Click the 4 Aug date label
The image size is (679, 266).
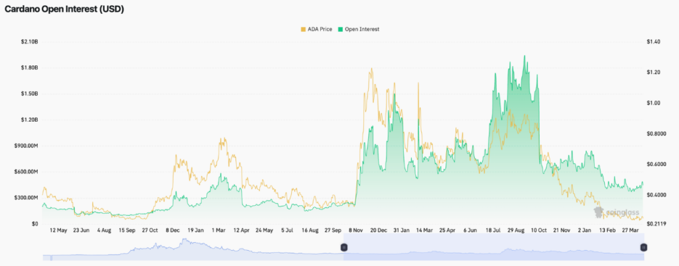point(104,230)
